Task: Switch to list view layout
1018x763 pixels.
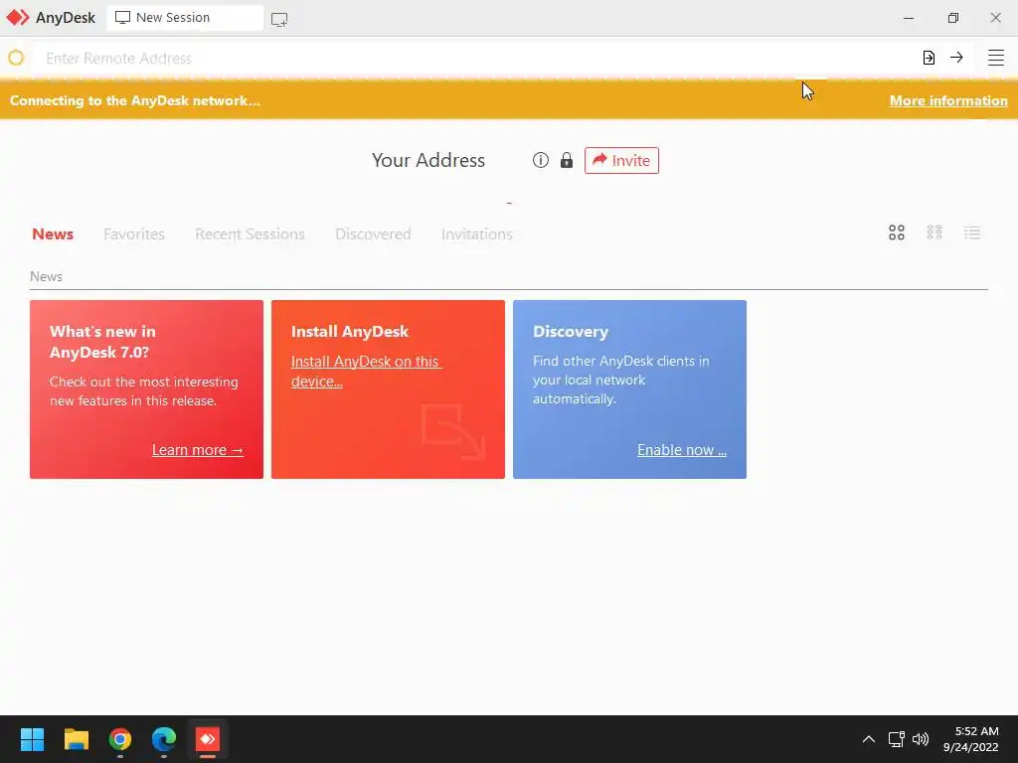Action: coord(972,232)
